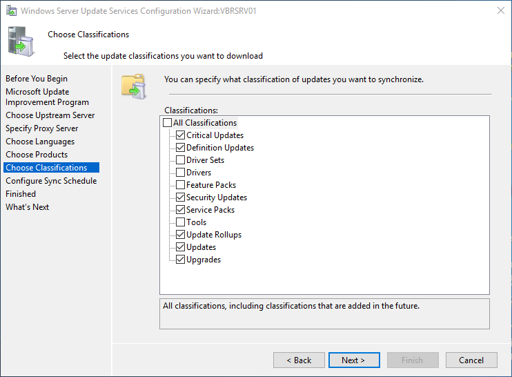Screen dimensions: 512x377
Task: Go to the Choose Products step
Action: tap(37, 155)
